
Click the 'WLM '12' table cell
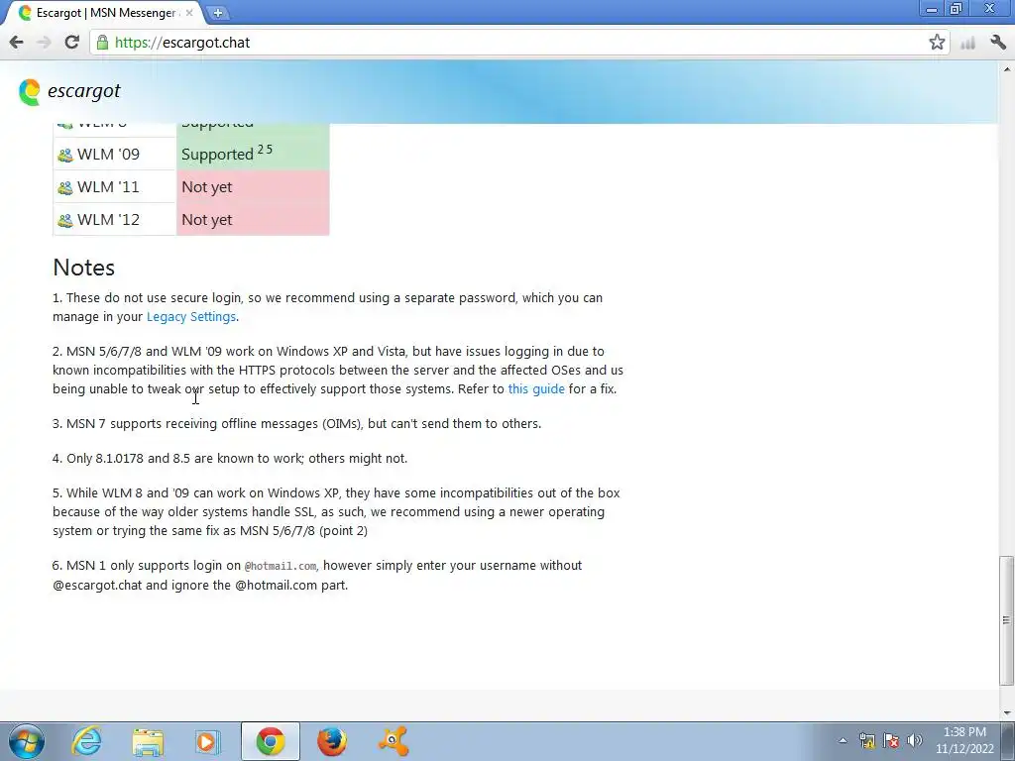coord(115,219)
